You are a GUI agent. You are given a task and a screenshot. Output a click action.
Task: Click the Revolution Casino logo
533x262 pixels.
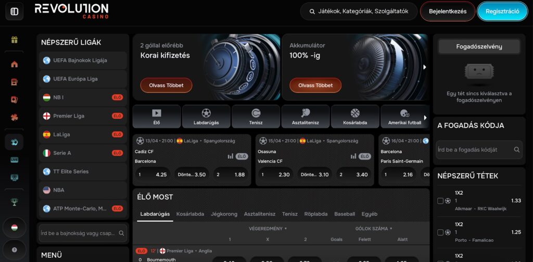click(72, 11)
